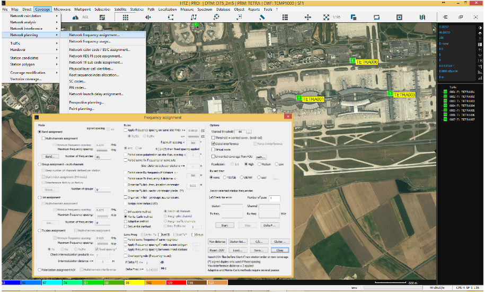This screenshot has width=485, height=292.
Task: Click the Station list button
Action: (x=238, y=241)
